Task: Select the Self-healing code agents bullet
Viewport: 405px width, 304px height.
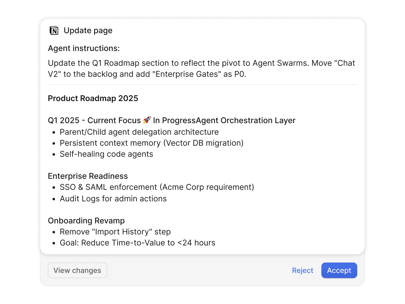Action: point(106,154)
